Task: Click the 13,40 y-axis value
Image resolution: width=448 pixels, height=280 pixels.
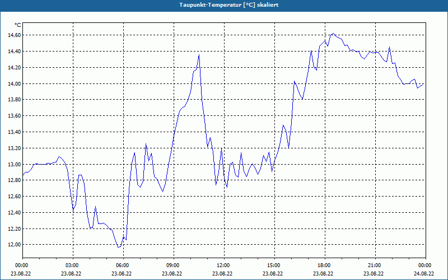Action: [15, 132]
